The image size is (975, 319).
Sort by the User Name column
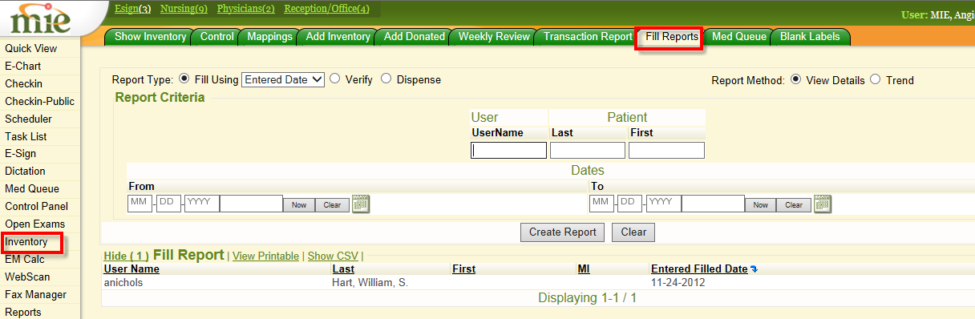tap(131, 269)
